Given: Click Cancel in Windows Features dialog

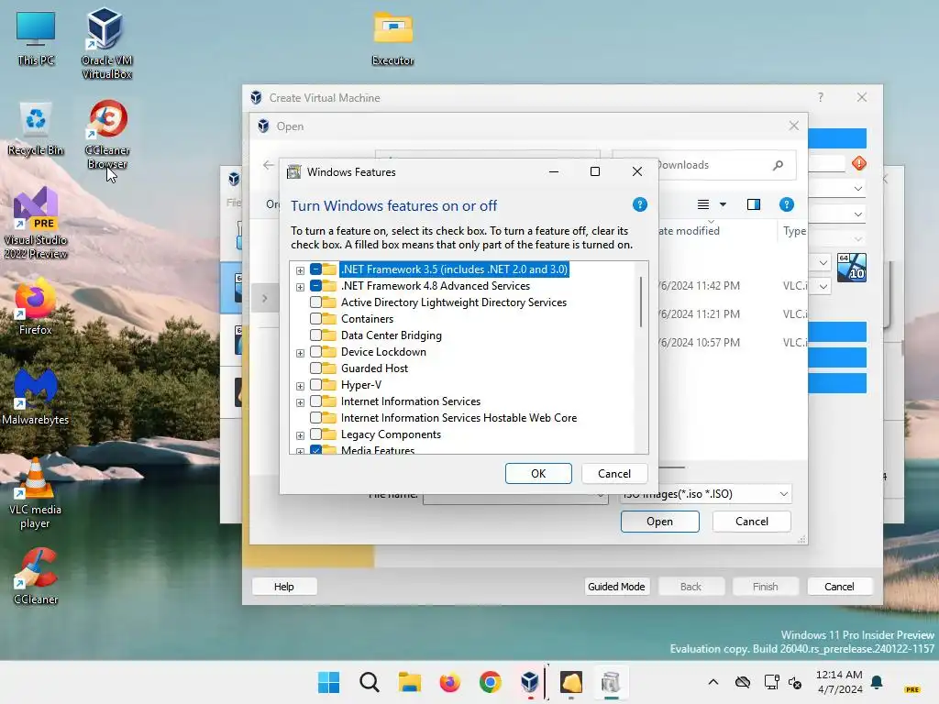Looking at the screenshot, I should click(614, 474).
